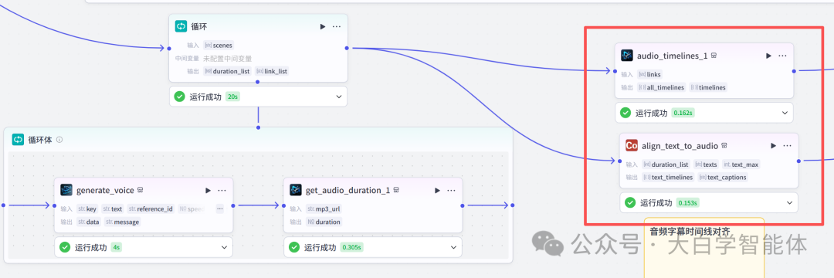Image resolution: width=834 pixels, height=278 pixels.
Task: Click plugin badge next to get_audio_duration_1 title
Action: (395, 190)
